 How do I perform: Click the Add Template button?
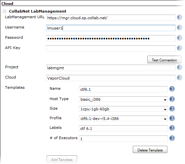tap(62, 159)
